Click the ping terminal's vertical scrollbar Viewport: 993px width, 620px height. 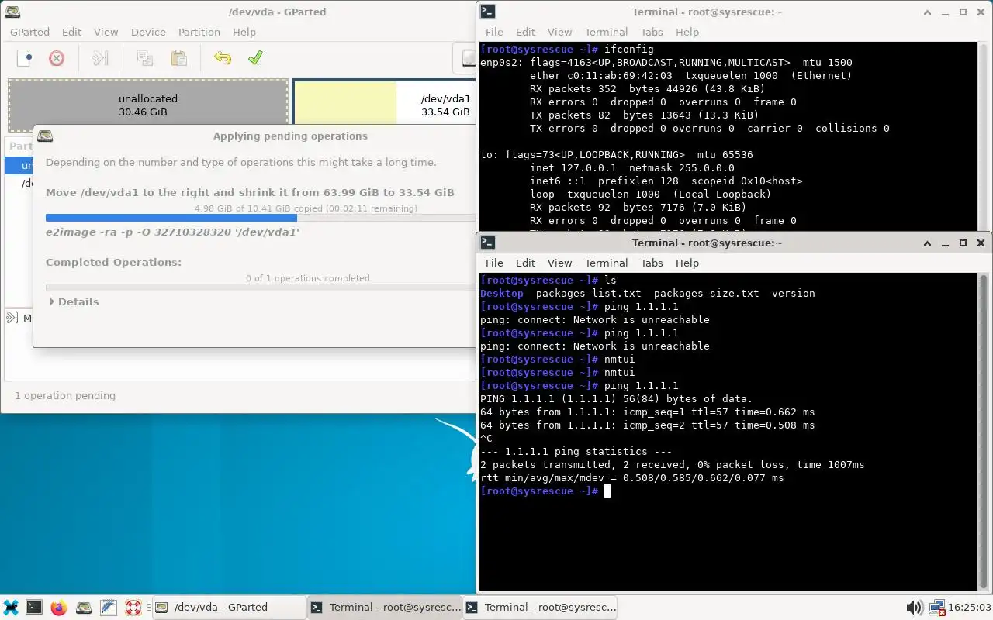(x=984, y=431)
